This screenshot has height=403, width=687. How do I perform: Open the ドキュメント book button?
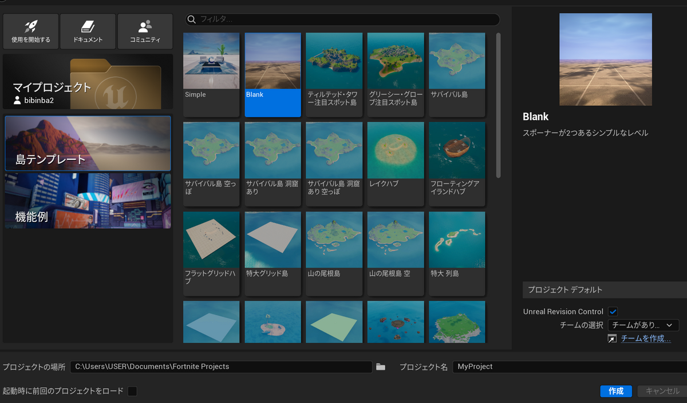88,31
